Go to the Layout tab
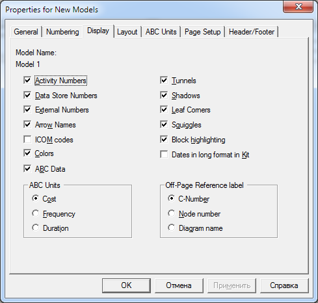 tap(127, 32)
